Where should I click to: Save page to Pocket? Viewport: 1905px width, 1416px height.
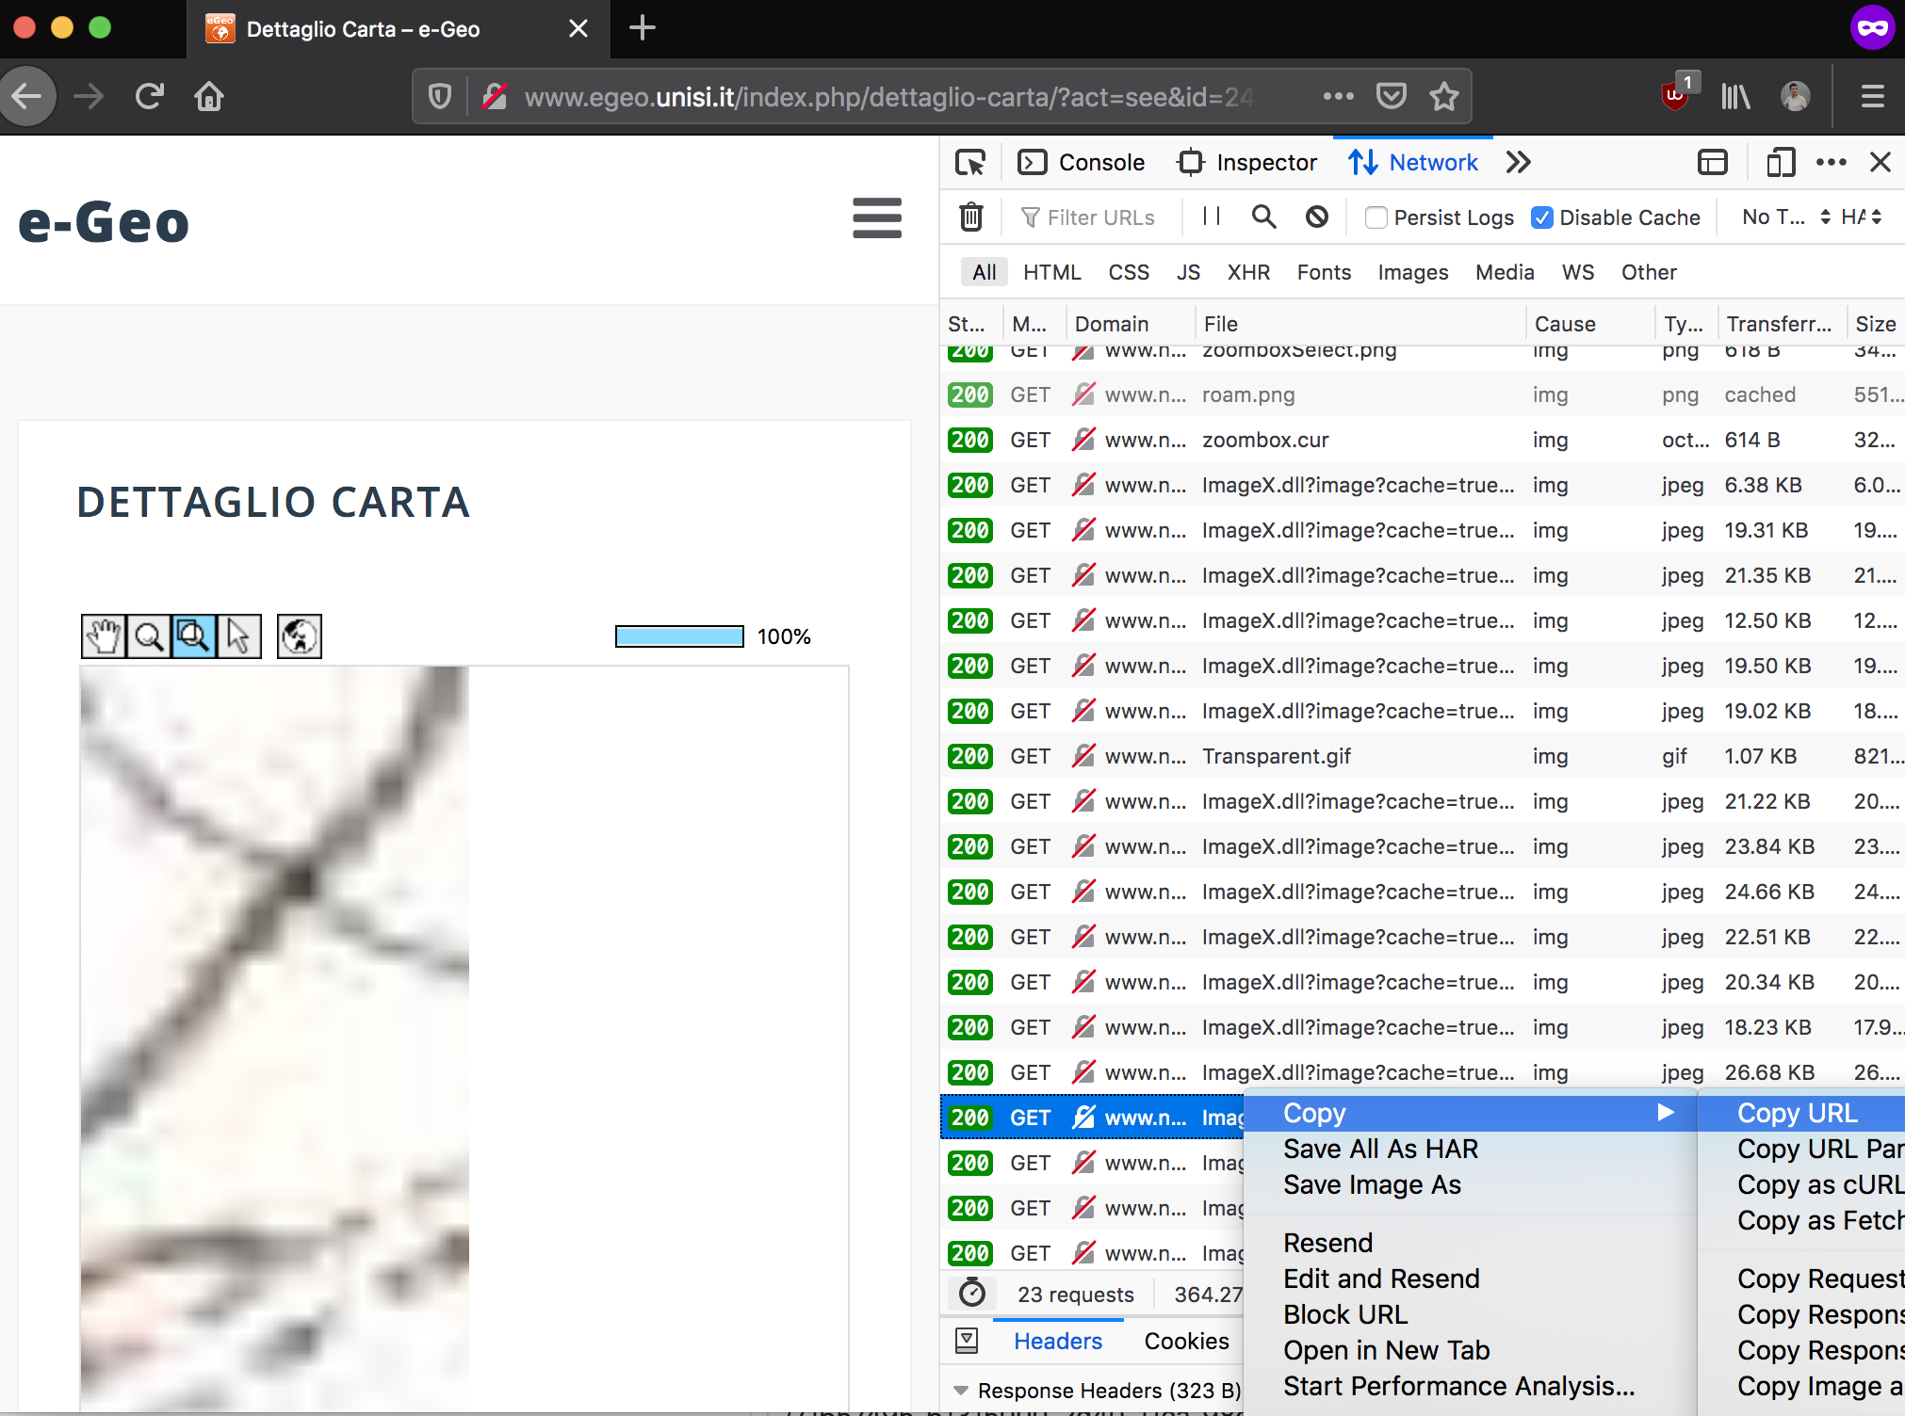1391,96
